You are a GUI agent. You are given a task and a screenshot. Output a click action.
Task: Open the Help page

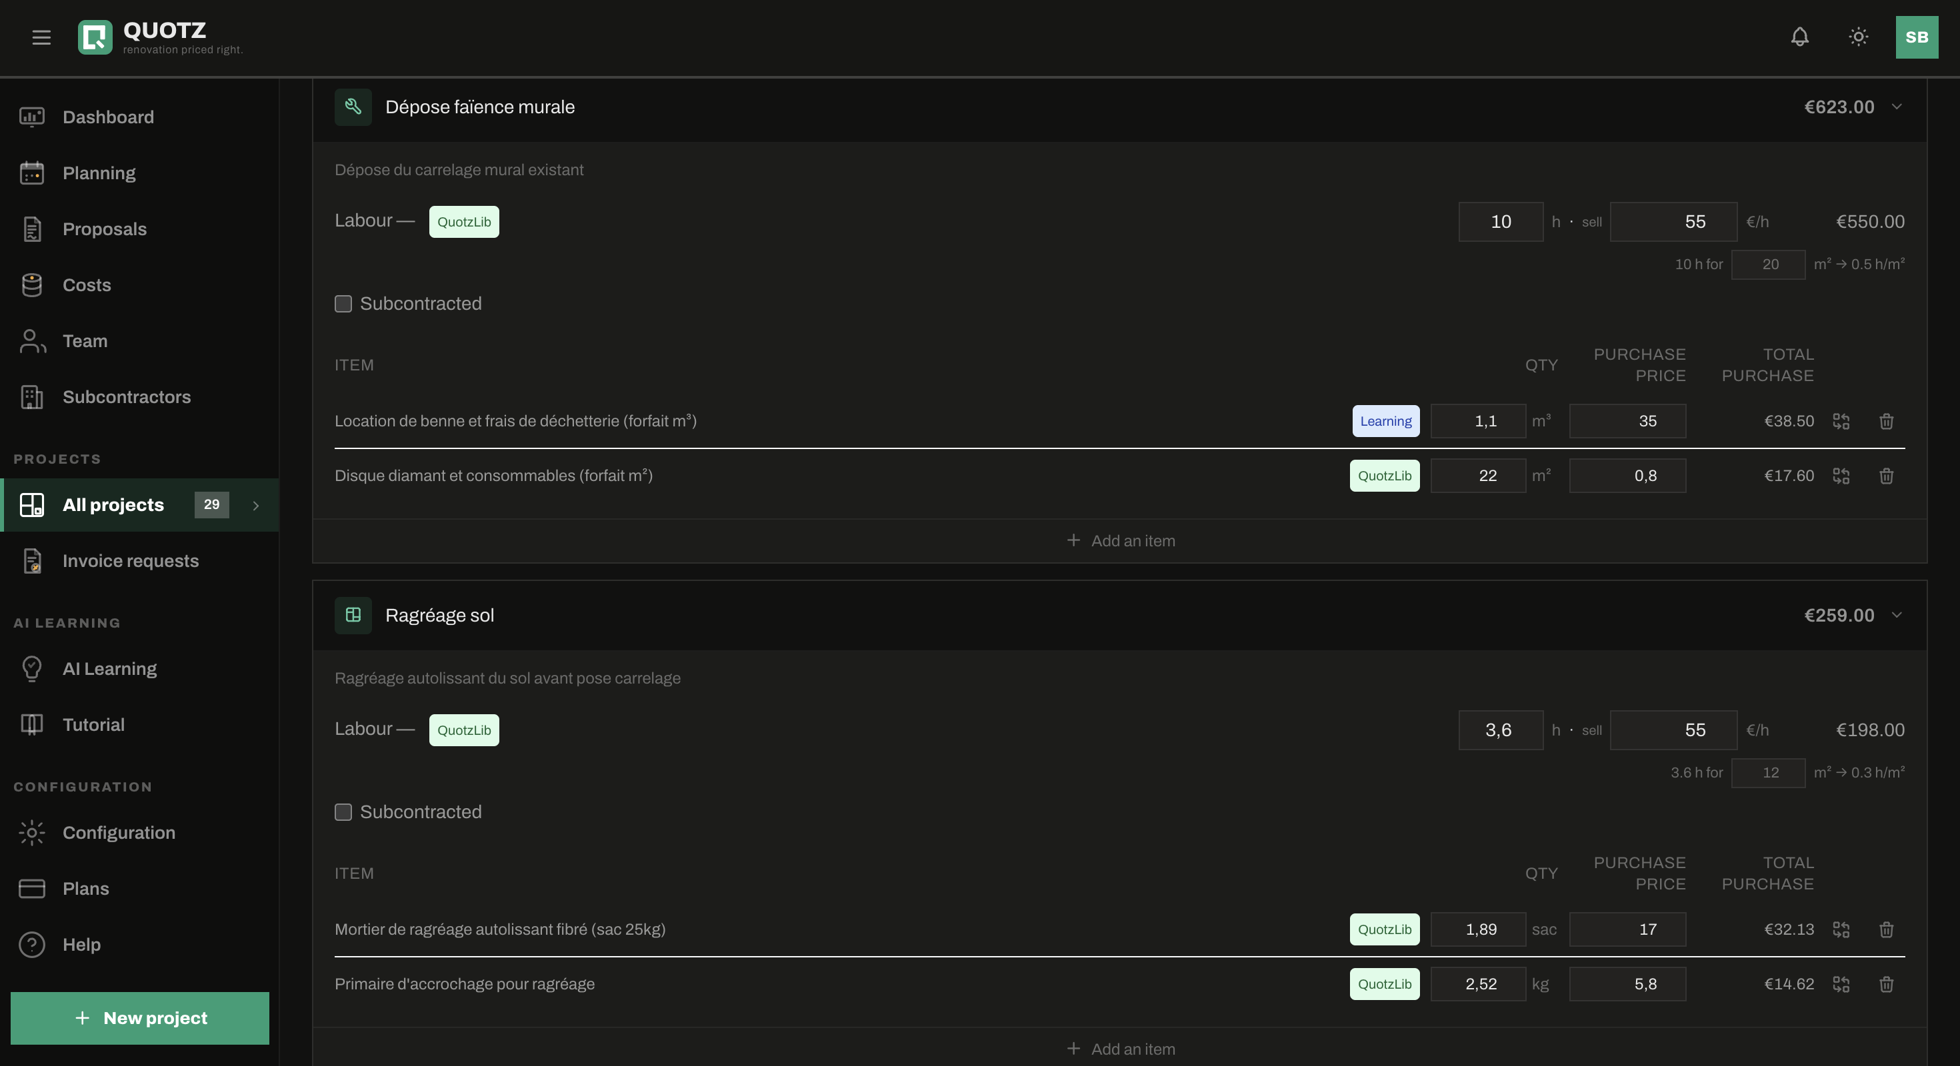click(x=139, y=944)
